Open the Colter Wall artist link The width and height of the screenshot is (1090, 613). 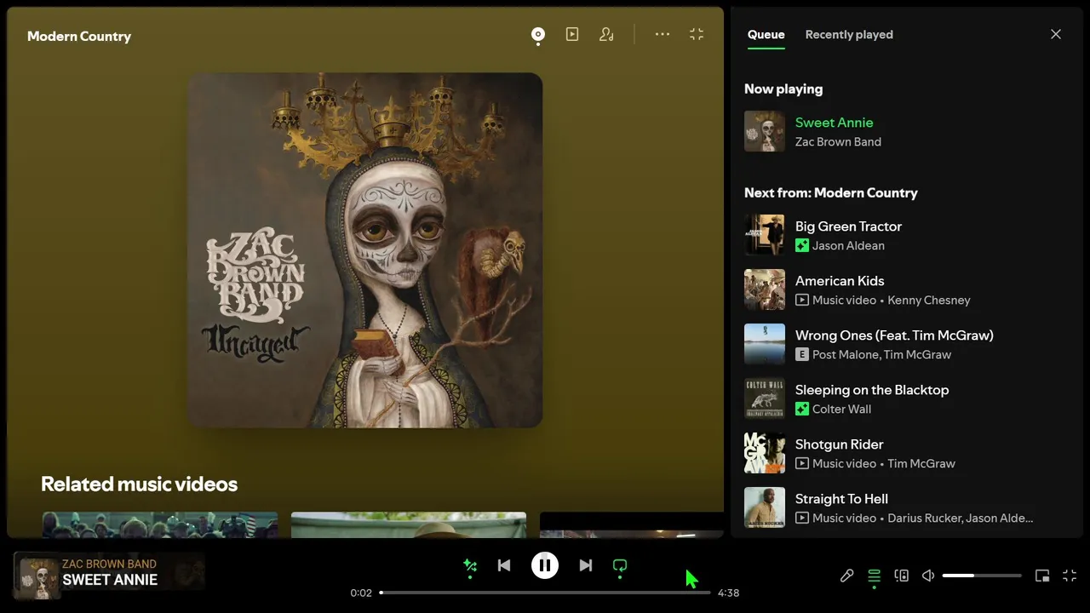pos(841,410)
